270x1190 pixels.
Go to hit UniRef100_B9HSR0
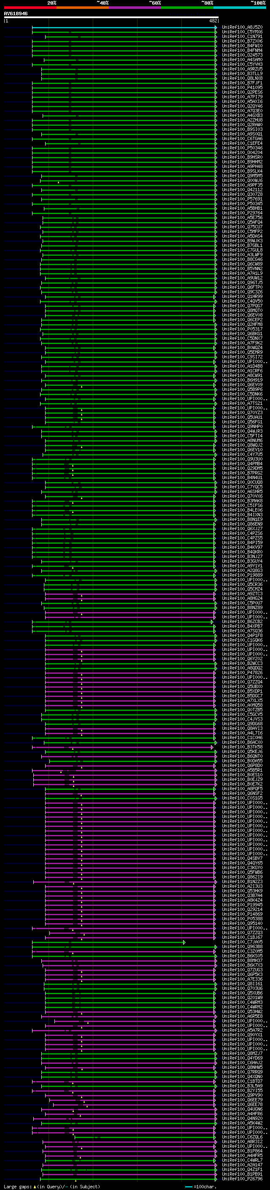tap(242, 157)
